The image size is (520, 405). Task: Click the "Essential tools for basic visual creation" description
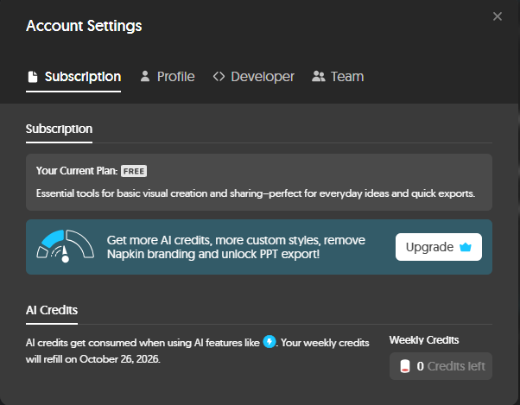256,193
